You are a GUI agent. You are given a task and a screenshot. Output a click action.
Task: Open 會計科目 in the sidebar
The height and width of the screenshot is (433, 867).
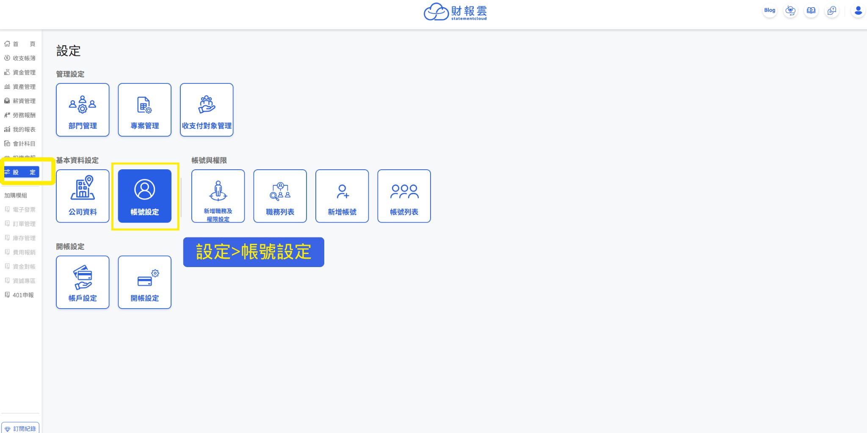[x=20, y=143]
